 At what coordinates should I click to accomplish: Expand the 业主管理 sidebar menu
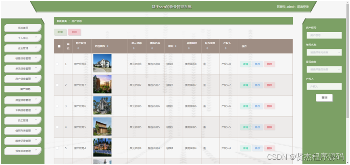point(23,48)
